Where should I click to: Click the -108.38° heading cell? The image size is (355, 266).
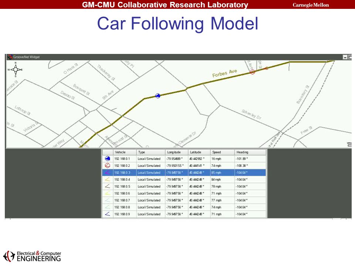pos(250,166)
